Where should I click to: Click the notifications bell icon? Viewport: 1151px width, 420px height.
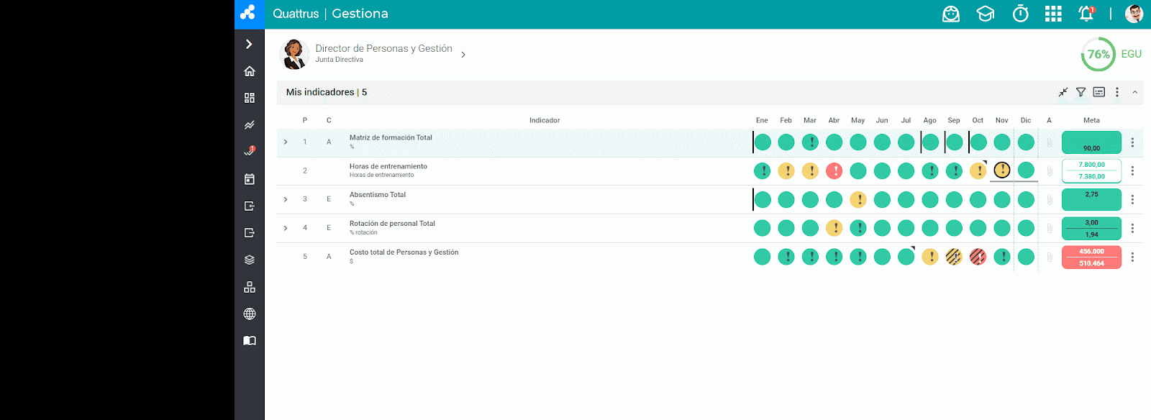(1086, 14)
